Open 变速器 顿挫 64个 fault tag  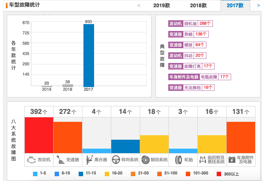(x=187, y=45)
